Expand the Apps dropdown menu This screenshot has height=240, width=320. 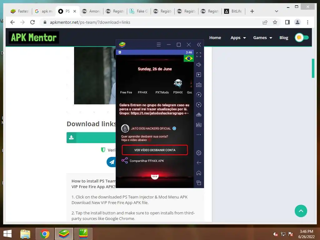click(238, 38)
